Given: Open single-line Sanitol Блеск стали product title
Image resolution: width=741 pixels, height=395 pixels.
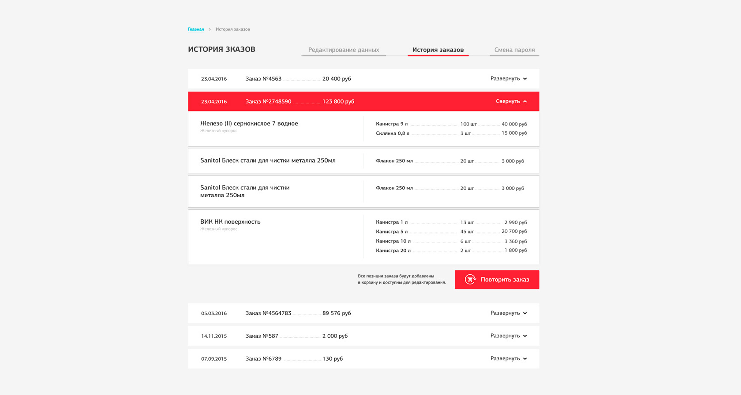Looking at the screenshot, I should (268, 161).
